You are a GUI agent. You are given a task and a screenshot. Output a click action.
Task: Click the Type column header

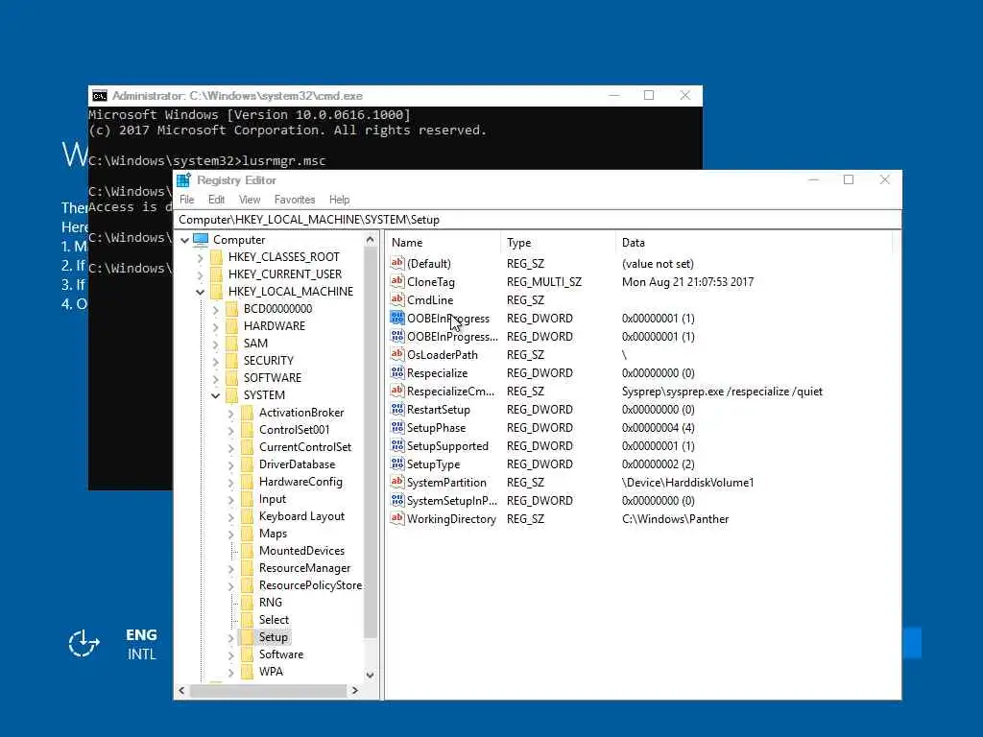(558, 243)
